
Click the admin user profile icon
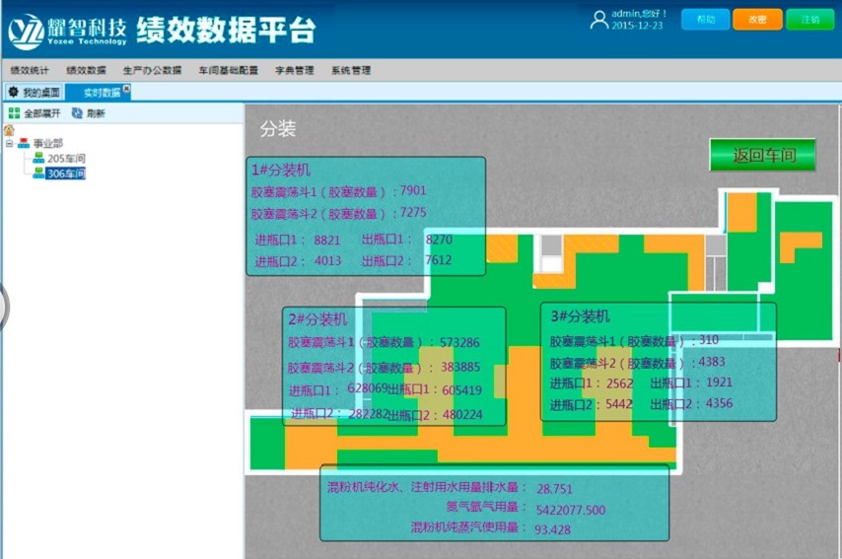tap(598, 20)
